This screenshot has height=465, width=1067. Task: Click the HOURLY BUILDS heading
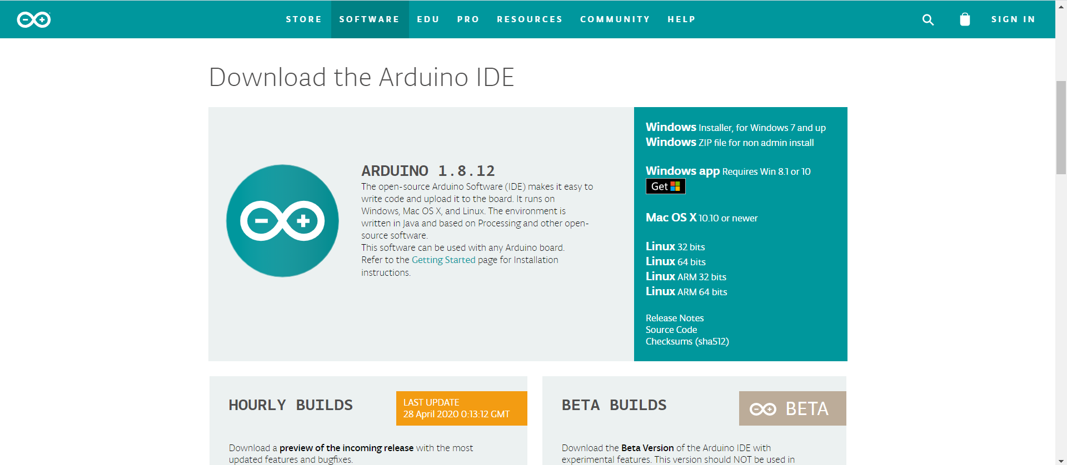[x=291, y=405]
